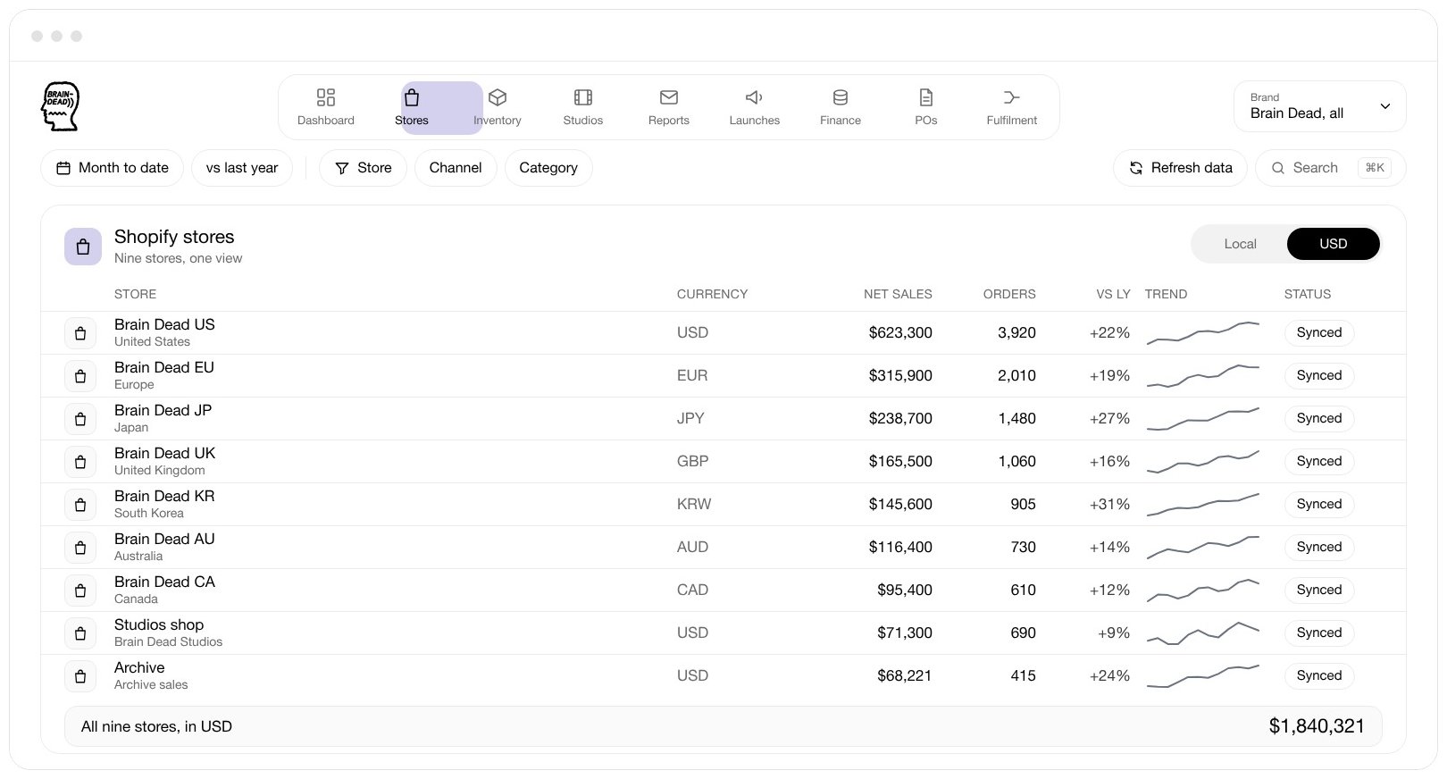View the trend sparkline for Brain Dead AU
The width and height of the screenshot is (1447, 779).
coord(1203,547)
